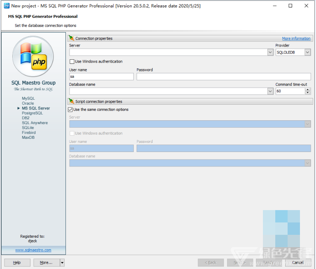Image resolution: width=316 pixels, height=269 pixels.
Task: Click the Registered to: djeck text
Action: point(32,239)
